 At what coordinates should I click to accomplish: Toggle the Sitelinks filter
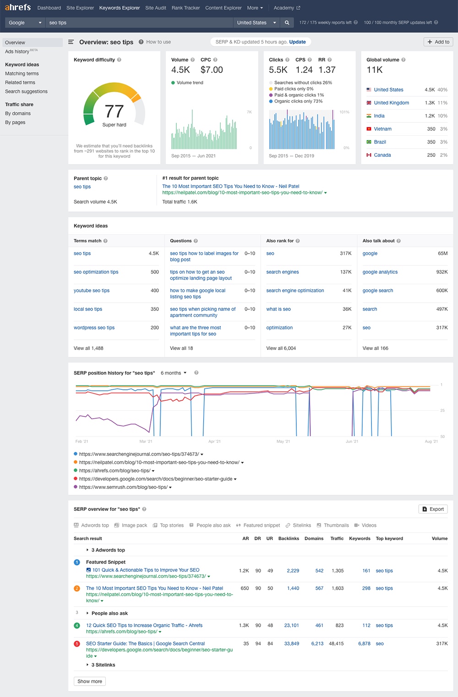click(298, 526)
